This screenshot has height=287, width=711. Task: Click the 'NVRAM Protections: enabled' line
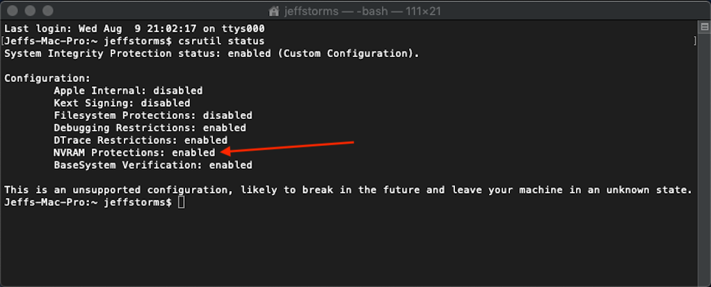134,154
